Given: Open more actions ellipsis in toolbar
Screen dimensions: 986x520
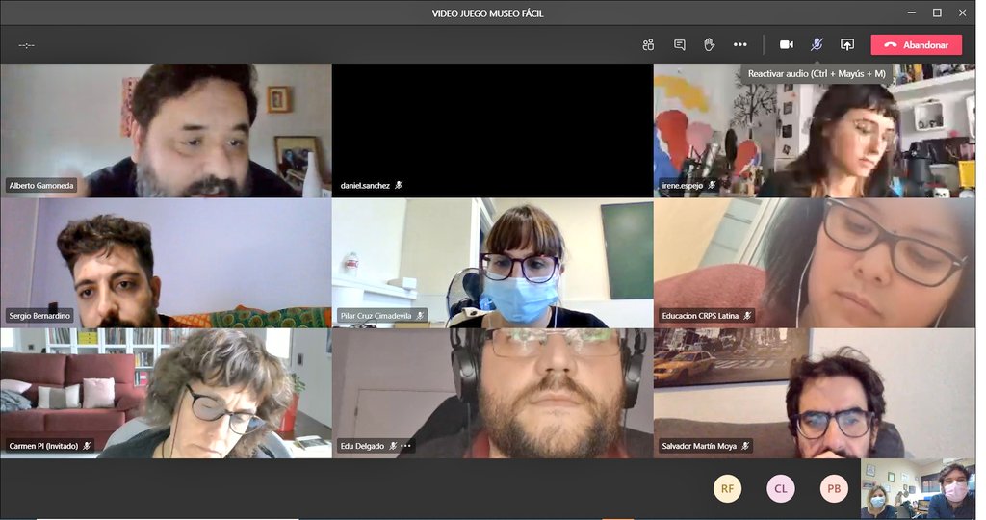Looking at the screenshot, I should pyautogui.click(x=740, y=44).
